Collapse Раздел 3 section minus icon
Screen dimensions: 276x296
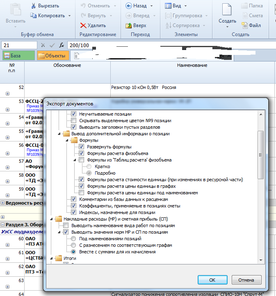click(2, 225)
